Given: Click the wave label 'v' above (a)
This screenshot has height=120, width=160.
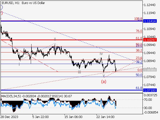Looking at the screenshot, I should pyautogui.click(x=104, y=75).
